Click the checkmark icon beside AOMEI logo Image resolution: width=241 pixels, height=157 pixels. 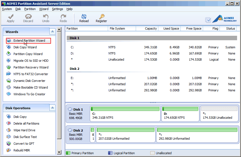pyautogui.click(x=208, y=20)
